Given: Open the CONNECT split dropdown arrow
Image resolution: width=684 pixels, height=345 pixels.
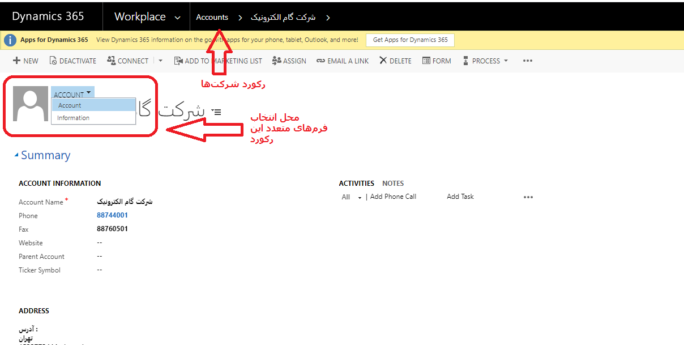Looking at the screenshot, I should click(x=160, y=61).
